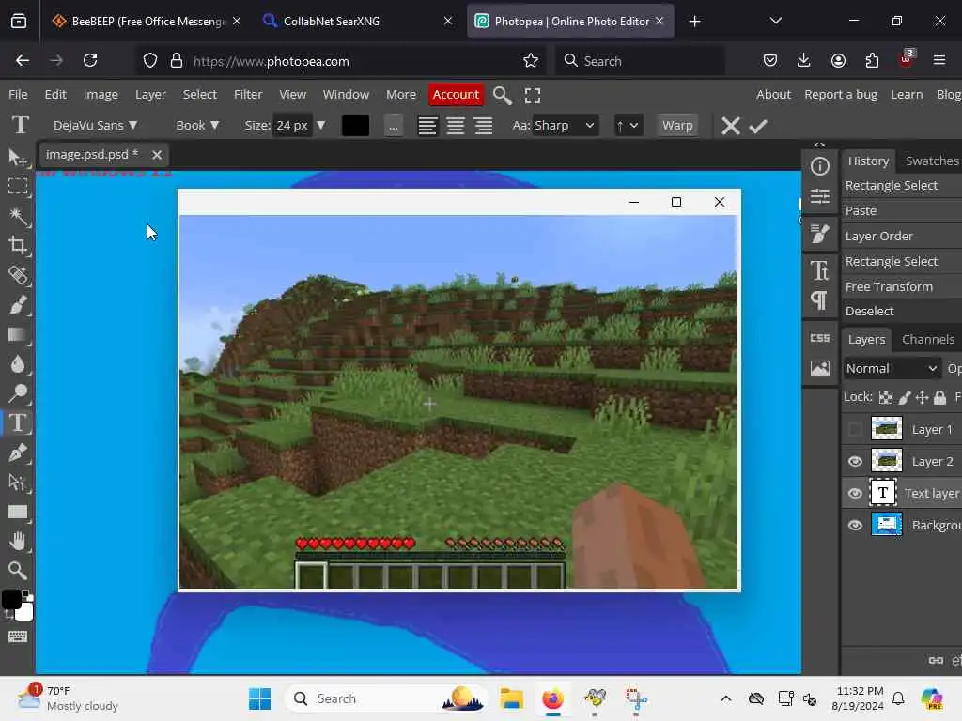Open the Properties sliders panel icon
This screenshot has width=962, height=721.
[x=819, y=196]
